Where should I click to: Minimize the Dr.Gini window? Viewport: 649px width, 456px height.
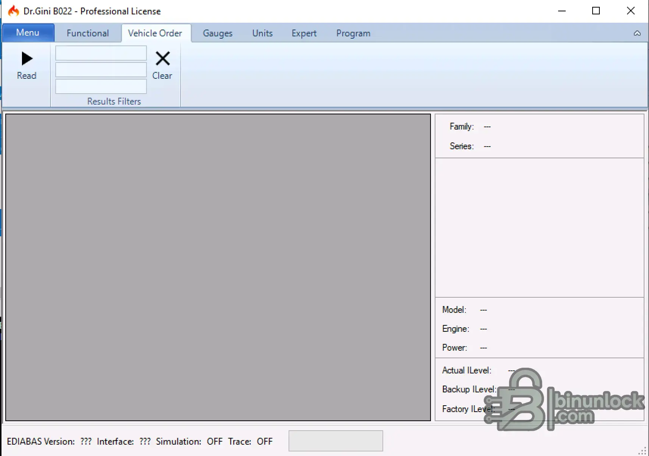[x=562, y=11]
